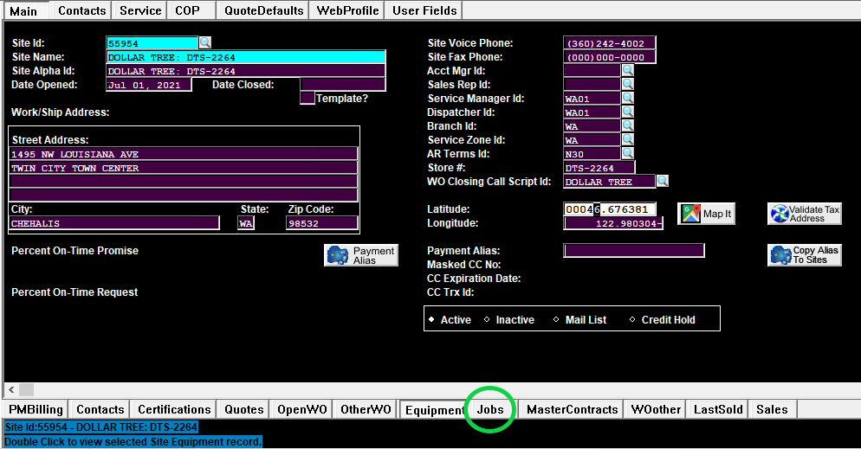This screenshot has height=449, width=861.
Task: Click the Site Id field 55954
Action: [152, 43]
